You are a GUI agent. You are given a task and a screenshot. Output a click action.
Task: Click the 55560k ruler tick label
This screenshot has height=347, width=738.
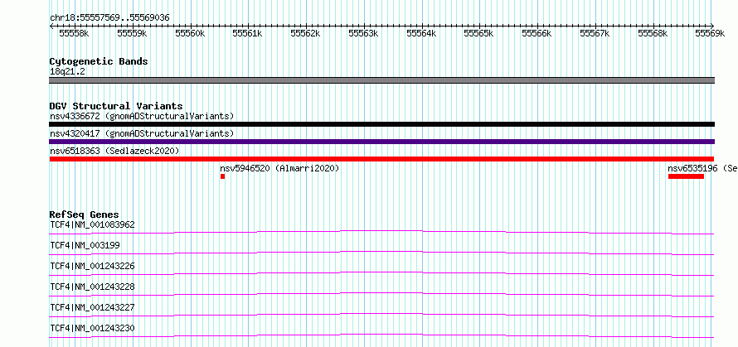190,33
